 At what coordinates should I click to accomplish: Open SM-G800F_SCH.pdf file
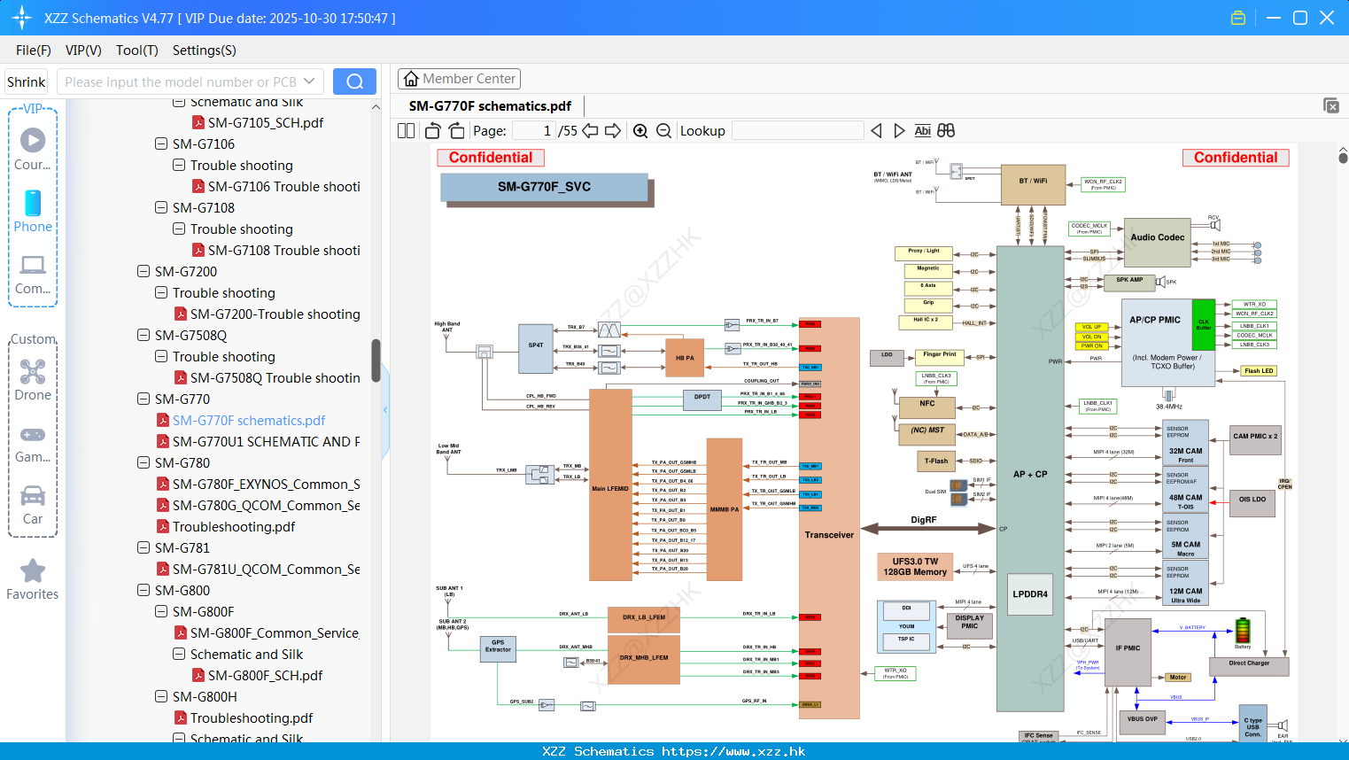[257, 675]
